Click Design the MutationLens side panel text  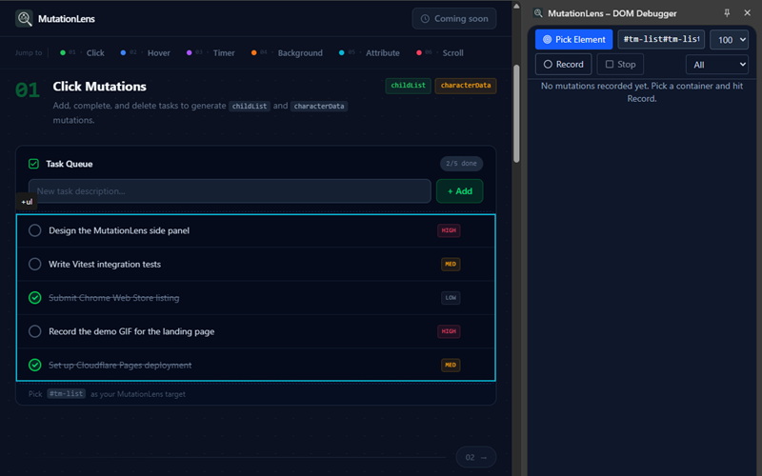tap(119, 230)
